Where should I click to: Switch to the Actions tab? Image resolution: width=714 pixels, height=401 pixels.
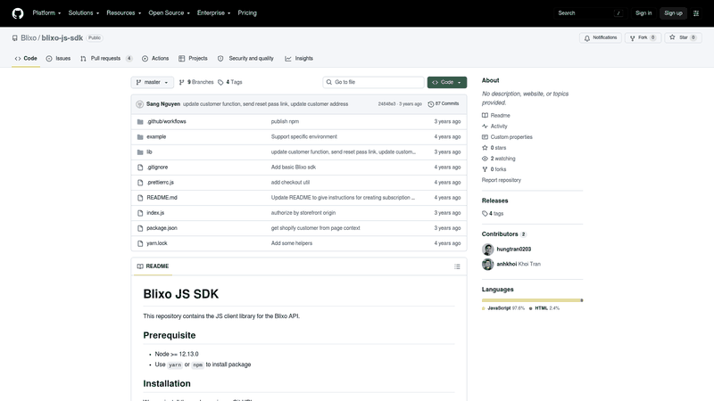(x=155, y=59)
